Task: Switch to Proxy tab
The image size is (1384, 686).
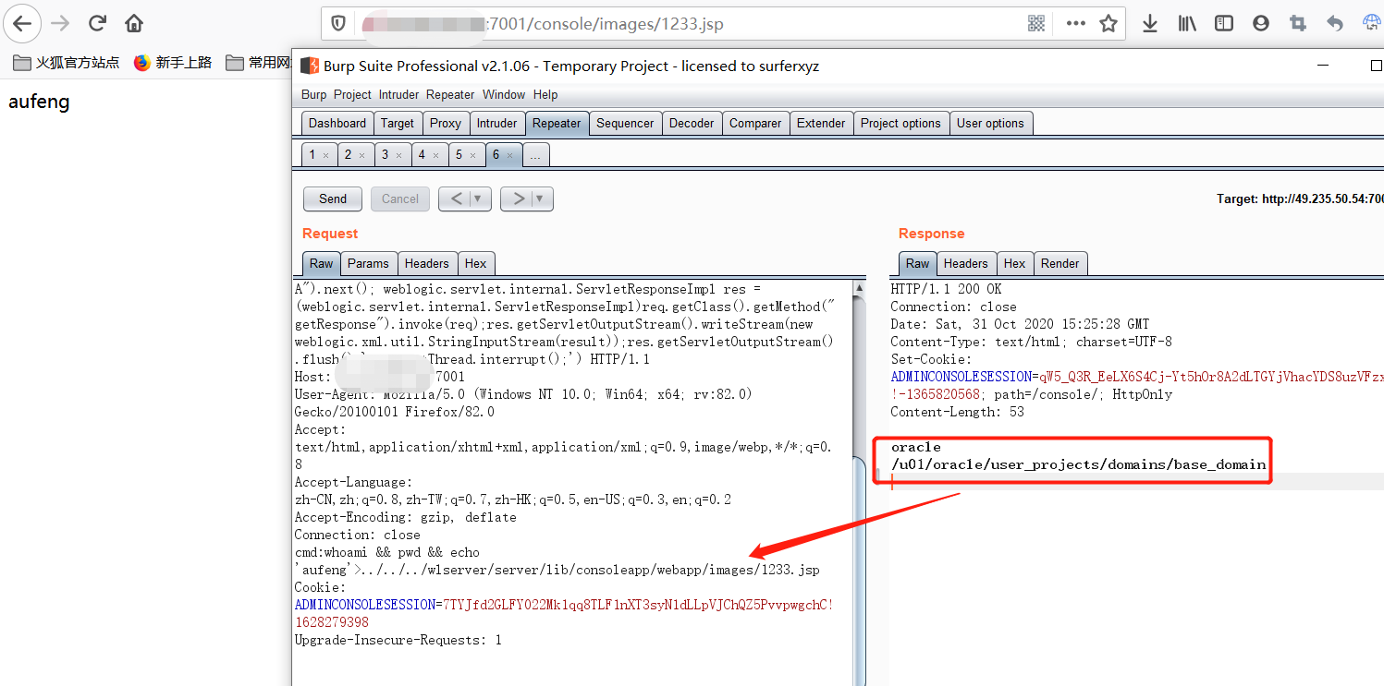Action: (445, 123)
